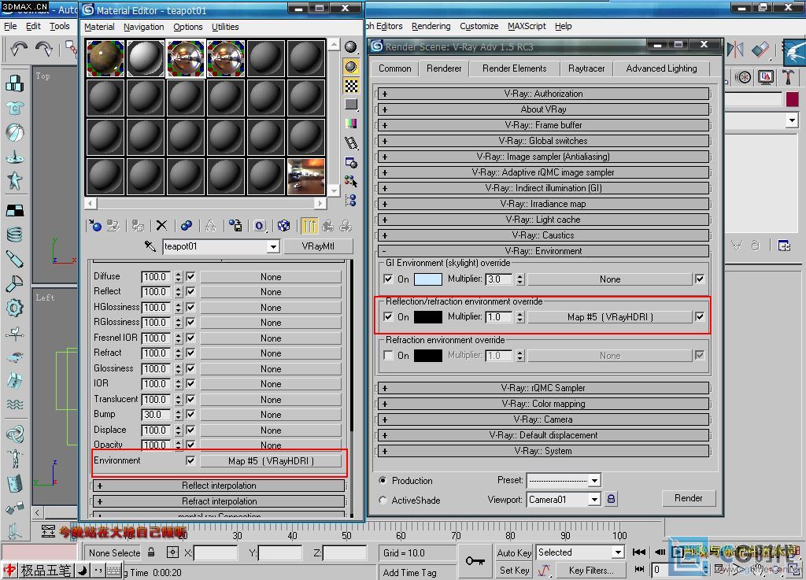Select the Production radio button

click(383, 480)
